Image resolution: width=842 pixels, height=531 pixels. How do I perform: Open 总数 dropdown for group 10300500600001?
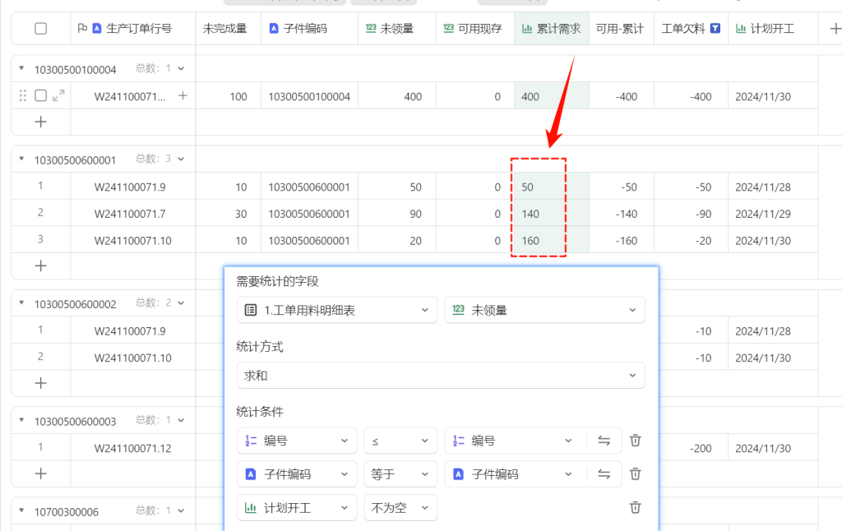click(x=181, y=159)
